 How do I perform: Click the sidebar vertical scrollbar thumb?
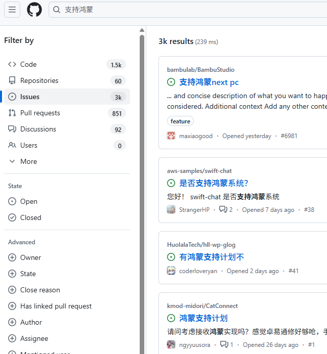pos(142,194)
